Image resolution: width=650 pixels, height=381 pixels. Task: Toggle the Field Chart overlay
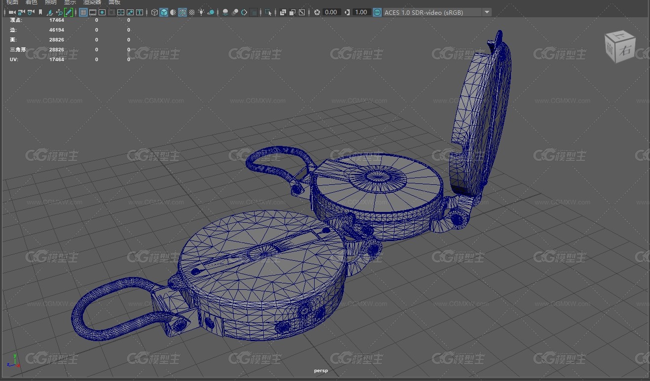click(121, 12)
